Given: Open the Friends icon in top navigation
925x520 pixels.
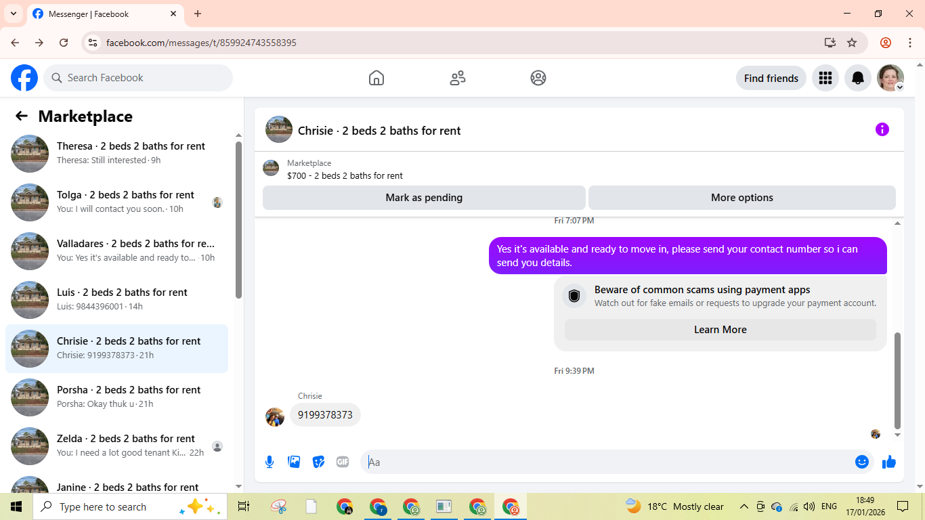Looking at the screenshot, I should tap(458, 78).
